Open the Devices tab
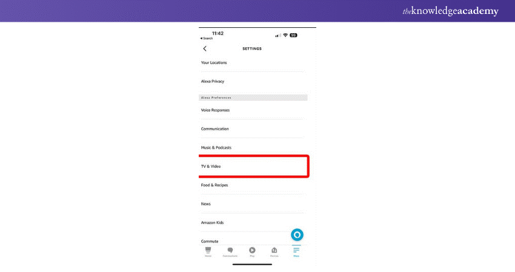This screenshot has height=272, width=515. tap(274, 251)
